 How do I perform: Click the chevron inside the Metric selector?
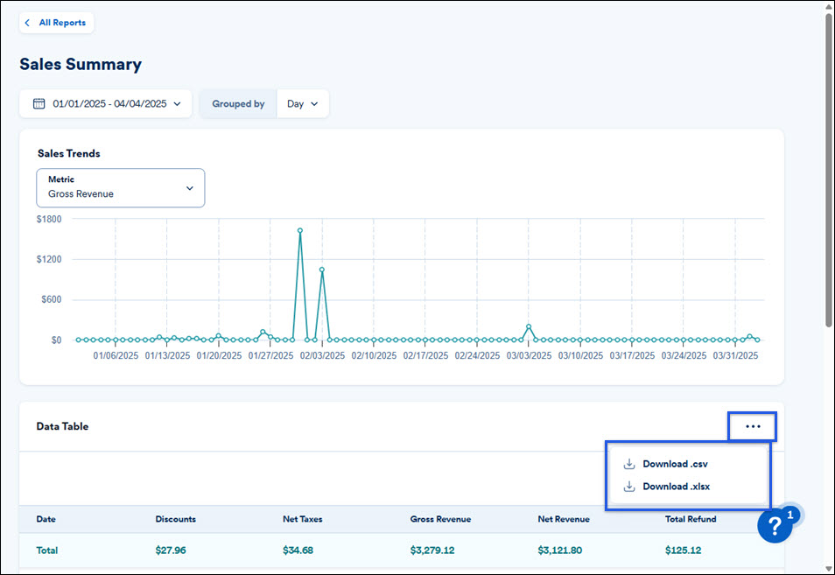189,187
